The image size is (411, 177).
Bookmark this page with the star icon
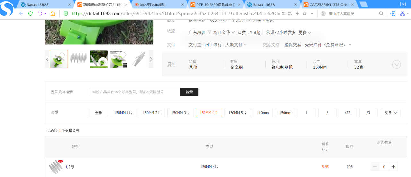point(305,13)
